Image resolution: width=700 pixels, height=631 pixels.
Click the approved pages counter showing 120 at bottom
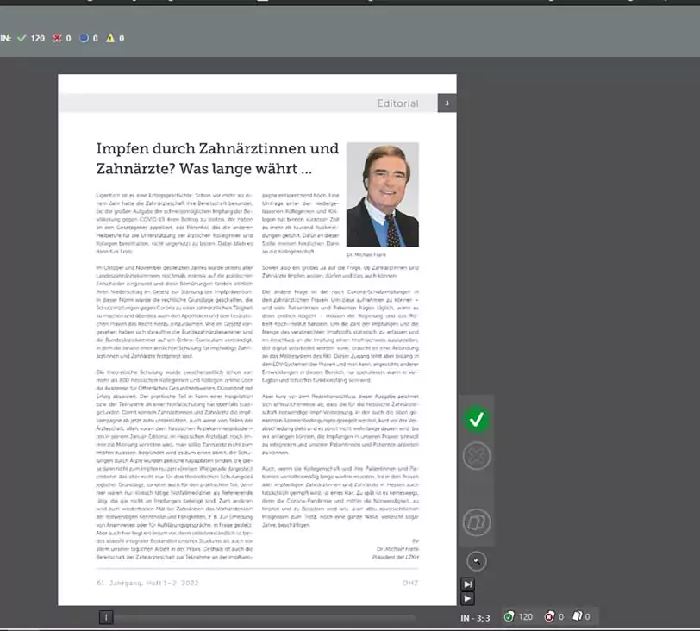click(x=518, y=616)
